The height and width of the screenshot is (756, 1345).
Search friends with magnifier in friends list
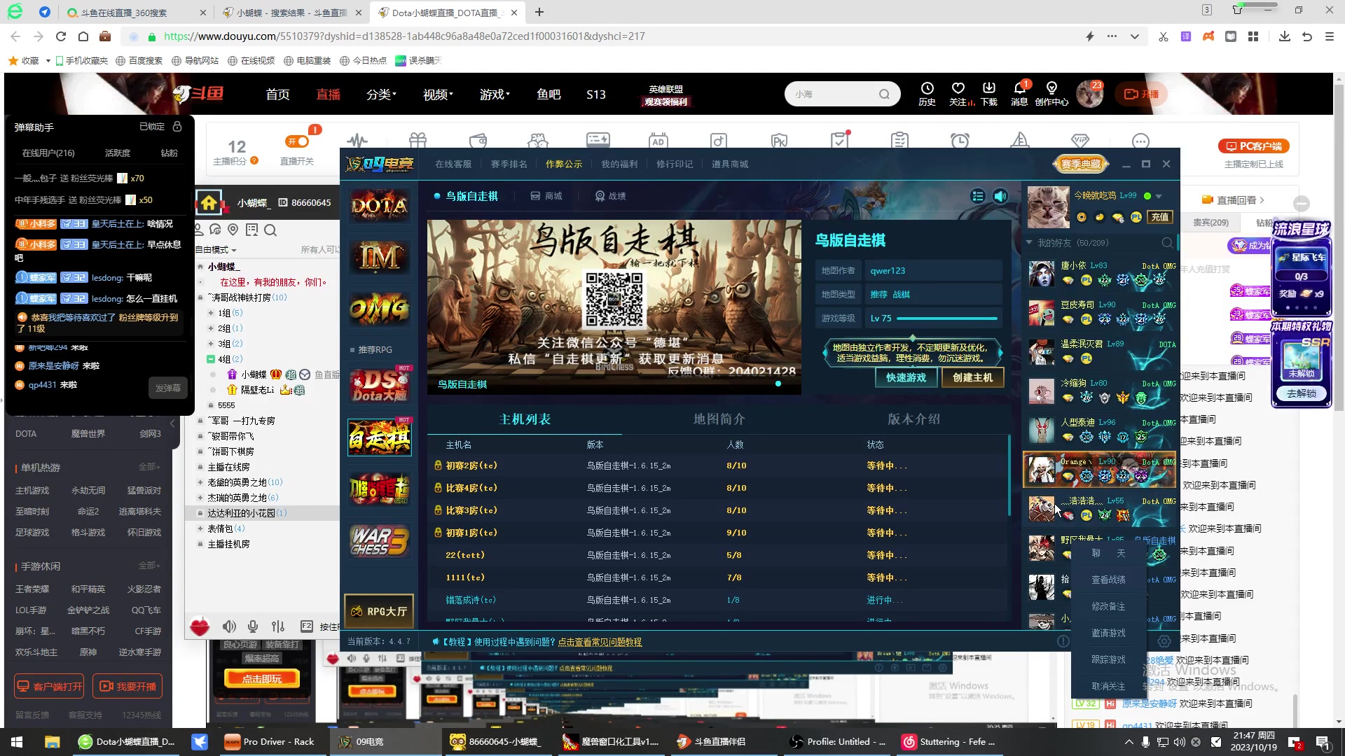[x=1167, y=243]
